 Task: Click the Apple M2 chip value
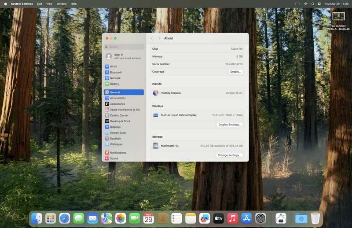point(237,49)
